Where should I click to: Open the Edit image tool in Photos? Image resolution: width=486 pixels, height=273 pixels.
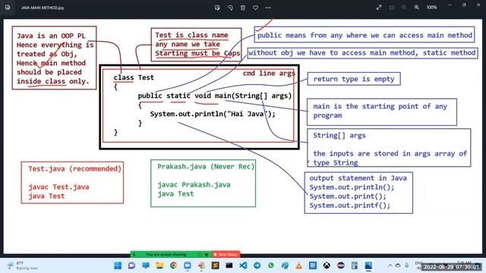(217, 8)
